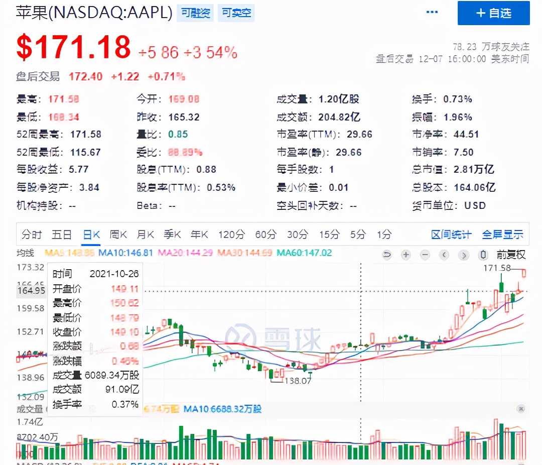
Task: Open the three-dot more options menu
Action: pos(432,13)
